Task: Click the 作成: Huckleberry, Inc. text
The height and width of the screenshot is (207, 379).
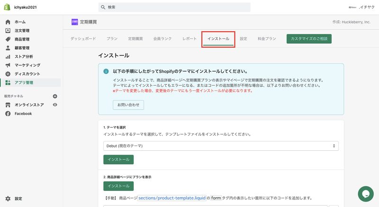Action: pyautogui.click(x=351, y=22)
